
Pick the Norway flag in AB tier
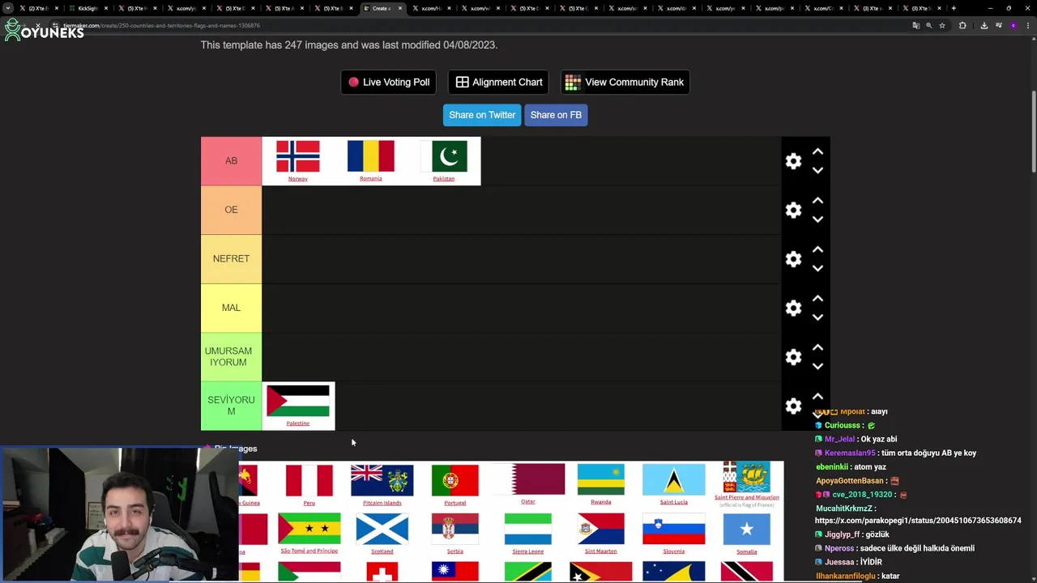pyautogui.click(x=298, y=161)
